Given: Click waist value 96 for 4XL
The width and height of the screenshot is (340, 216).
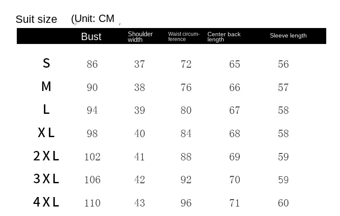Looking at the screenshot, I should click(186, 203).
